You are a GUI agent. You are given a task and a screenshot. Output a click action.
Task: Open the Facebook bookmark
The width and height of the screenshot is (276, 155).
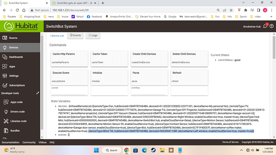[x=94, y=16]
